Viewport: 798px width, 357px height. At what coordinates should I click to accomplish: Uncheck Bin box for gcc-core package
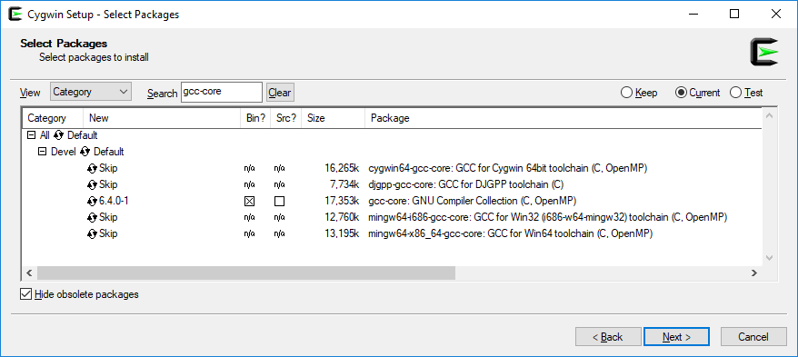pyautogui.click(x=249, y=202)
